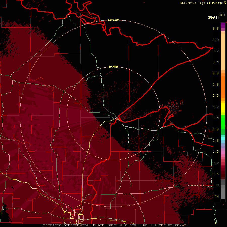Click the 9.0 scale value
Viewport: 227px width, 227px height.
[x=216, y=40]
